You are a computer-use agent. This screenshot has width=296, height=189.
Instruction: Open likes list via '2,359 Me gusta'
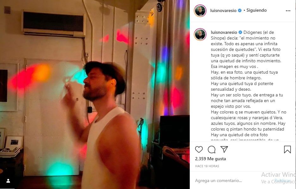click(x=210, y=158)
